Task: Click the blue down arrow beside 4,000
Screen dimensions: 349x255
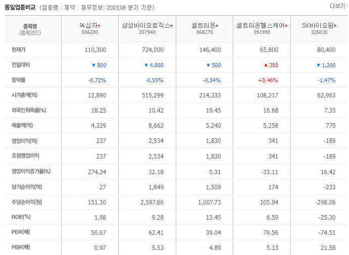Action: click(146, 65)
